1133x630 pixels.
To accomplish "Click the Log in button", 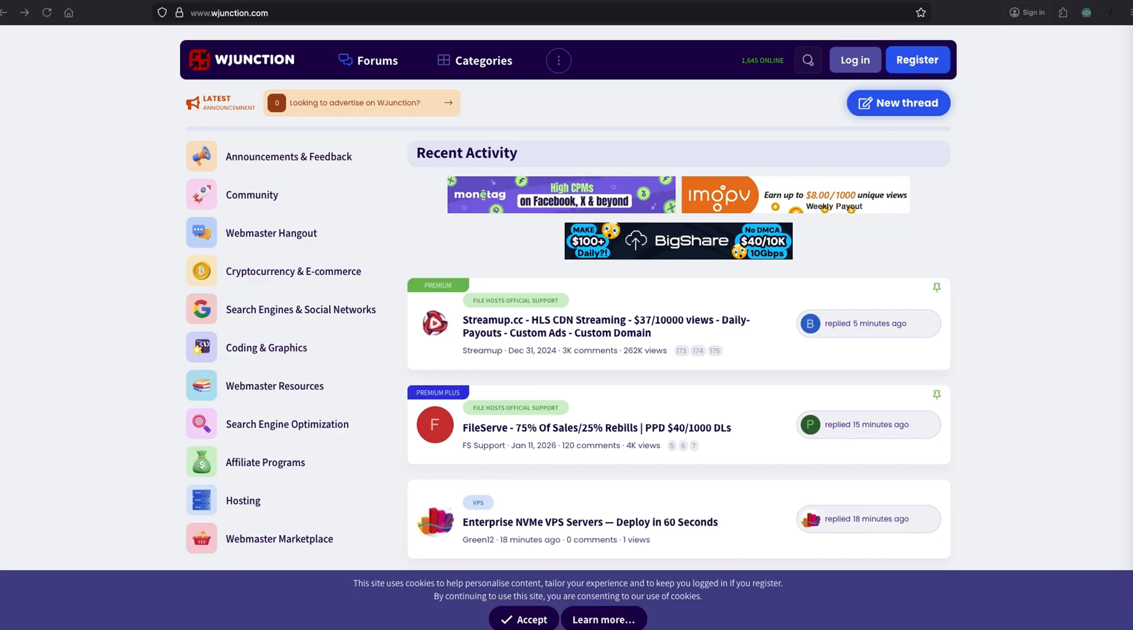I will point(855,60).
